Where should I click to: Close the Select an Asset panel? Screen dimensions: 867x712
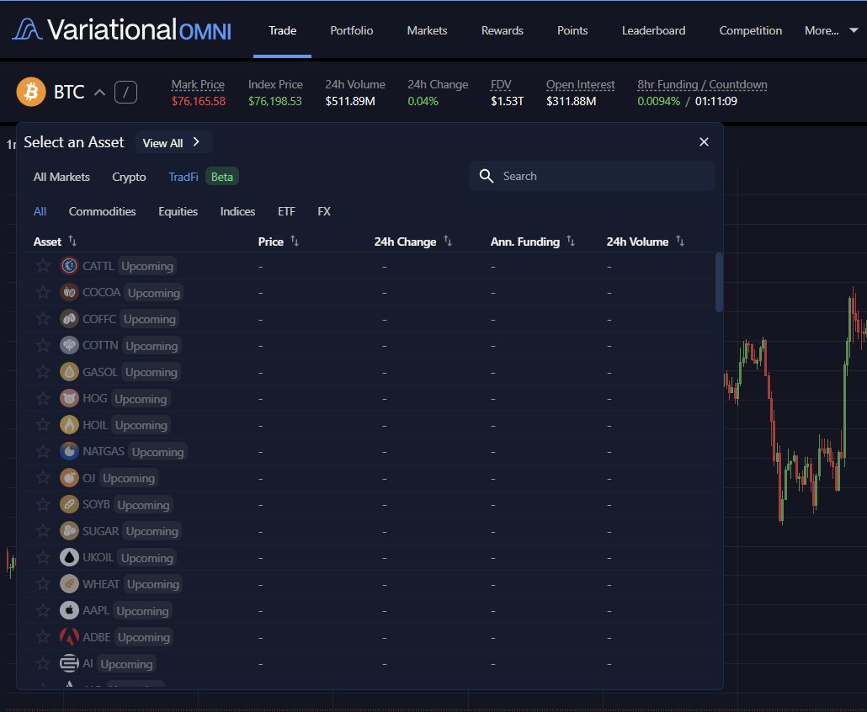pos(704,142)
